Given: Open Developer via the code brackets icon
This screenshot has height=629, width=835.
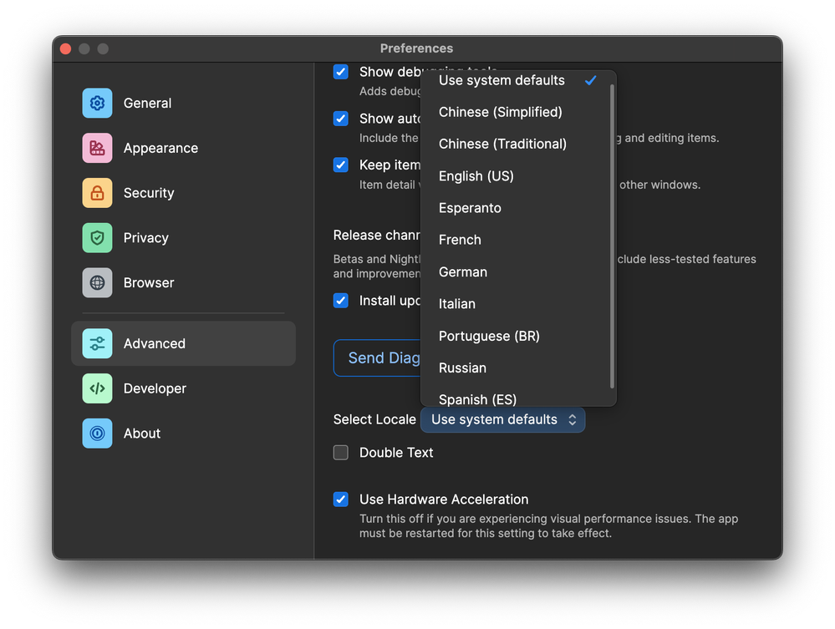Looking at the screenshot, I should [97, 388].
